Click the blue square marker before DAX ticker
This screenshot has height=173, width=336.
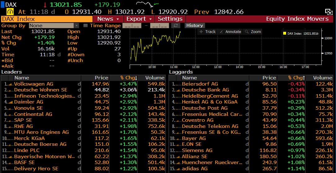point(2,5)
